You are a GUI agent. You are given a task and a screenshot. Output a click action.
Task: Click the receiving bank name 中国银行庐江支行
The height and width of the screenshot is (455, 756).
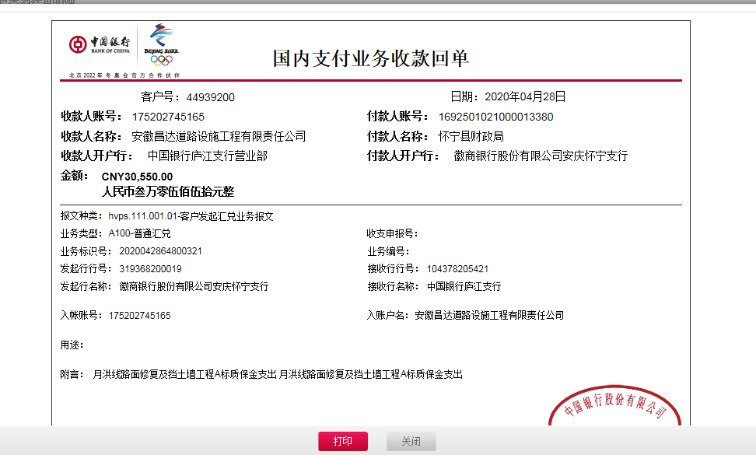(464, 286)
